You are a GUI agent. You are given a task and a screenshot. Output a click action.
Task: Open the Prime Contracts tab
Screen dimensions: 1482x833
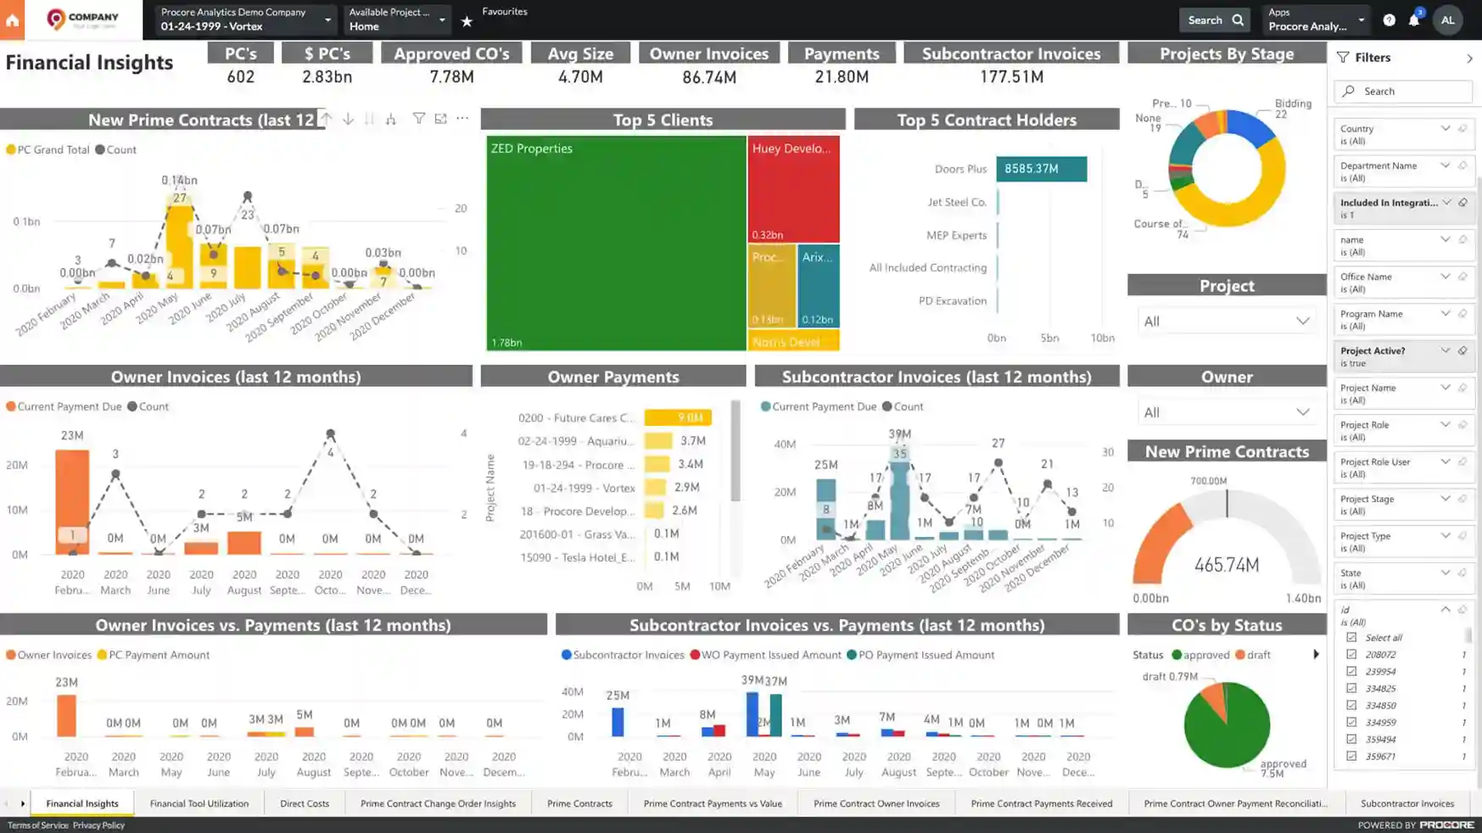(579, 803)
